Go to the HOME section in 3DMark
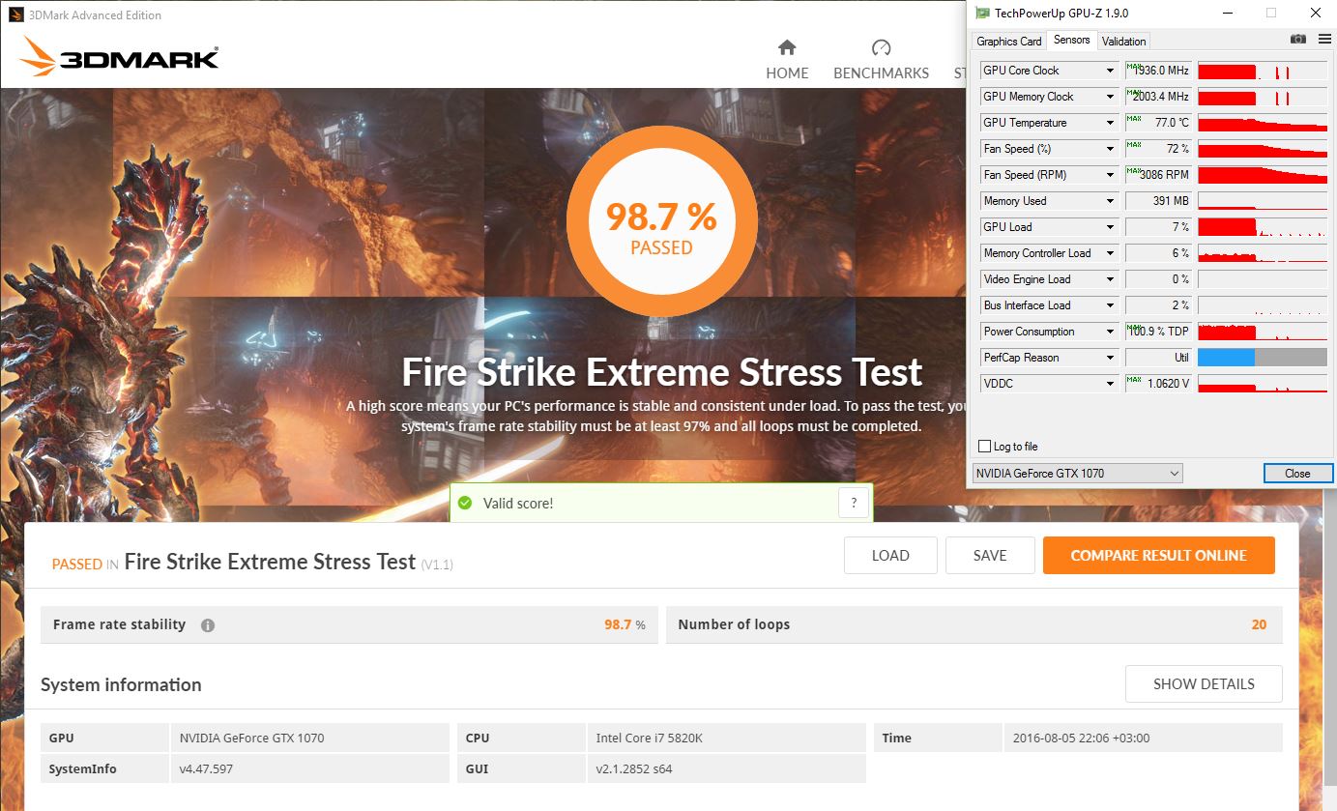The height and width of the screenshot is (811, 1337). tap(787, 59)
